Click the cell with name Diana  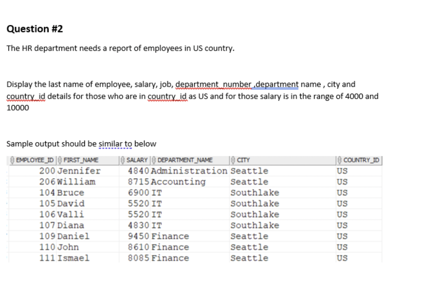click(x=71, y=225)
